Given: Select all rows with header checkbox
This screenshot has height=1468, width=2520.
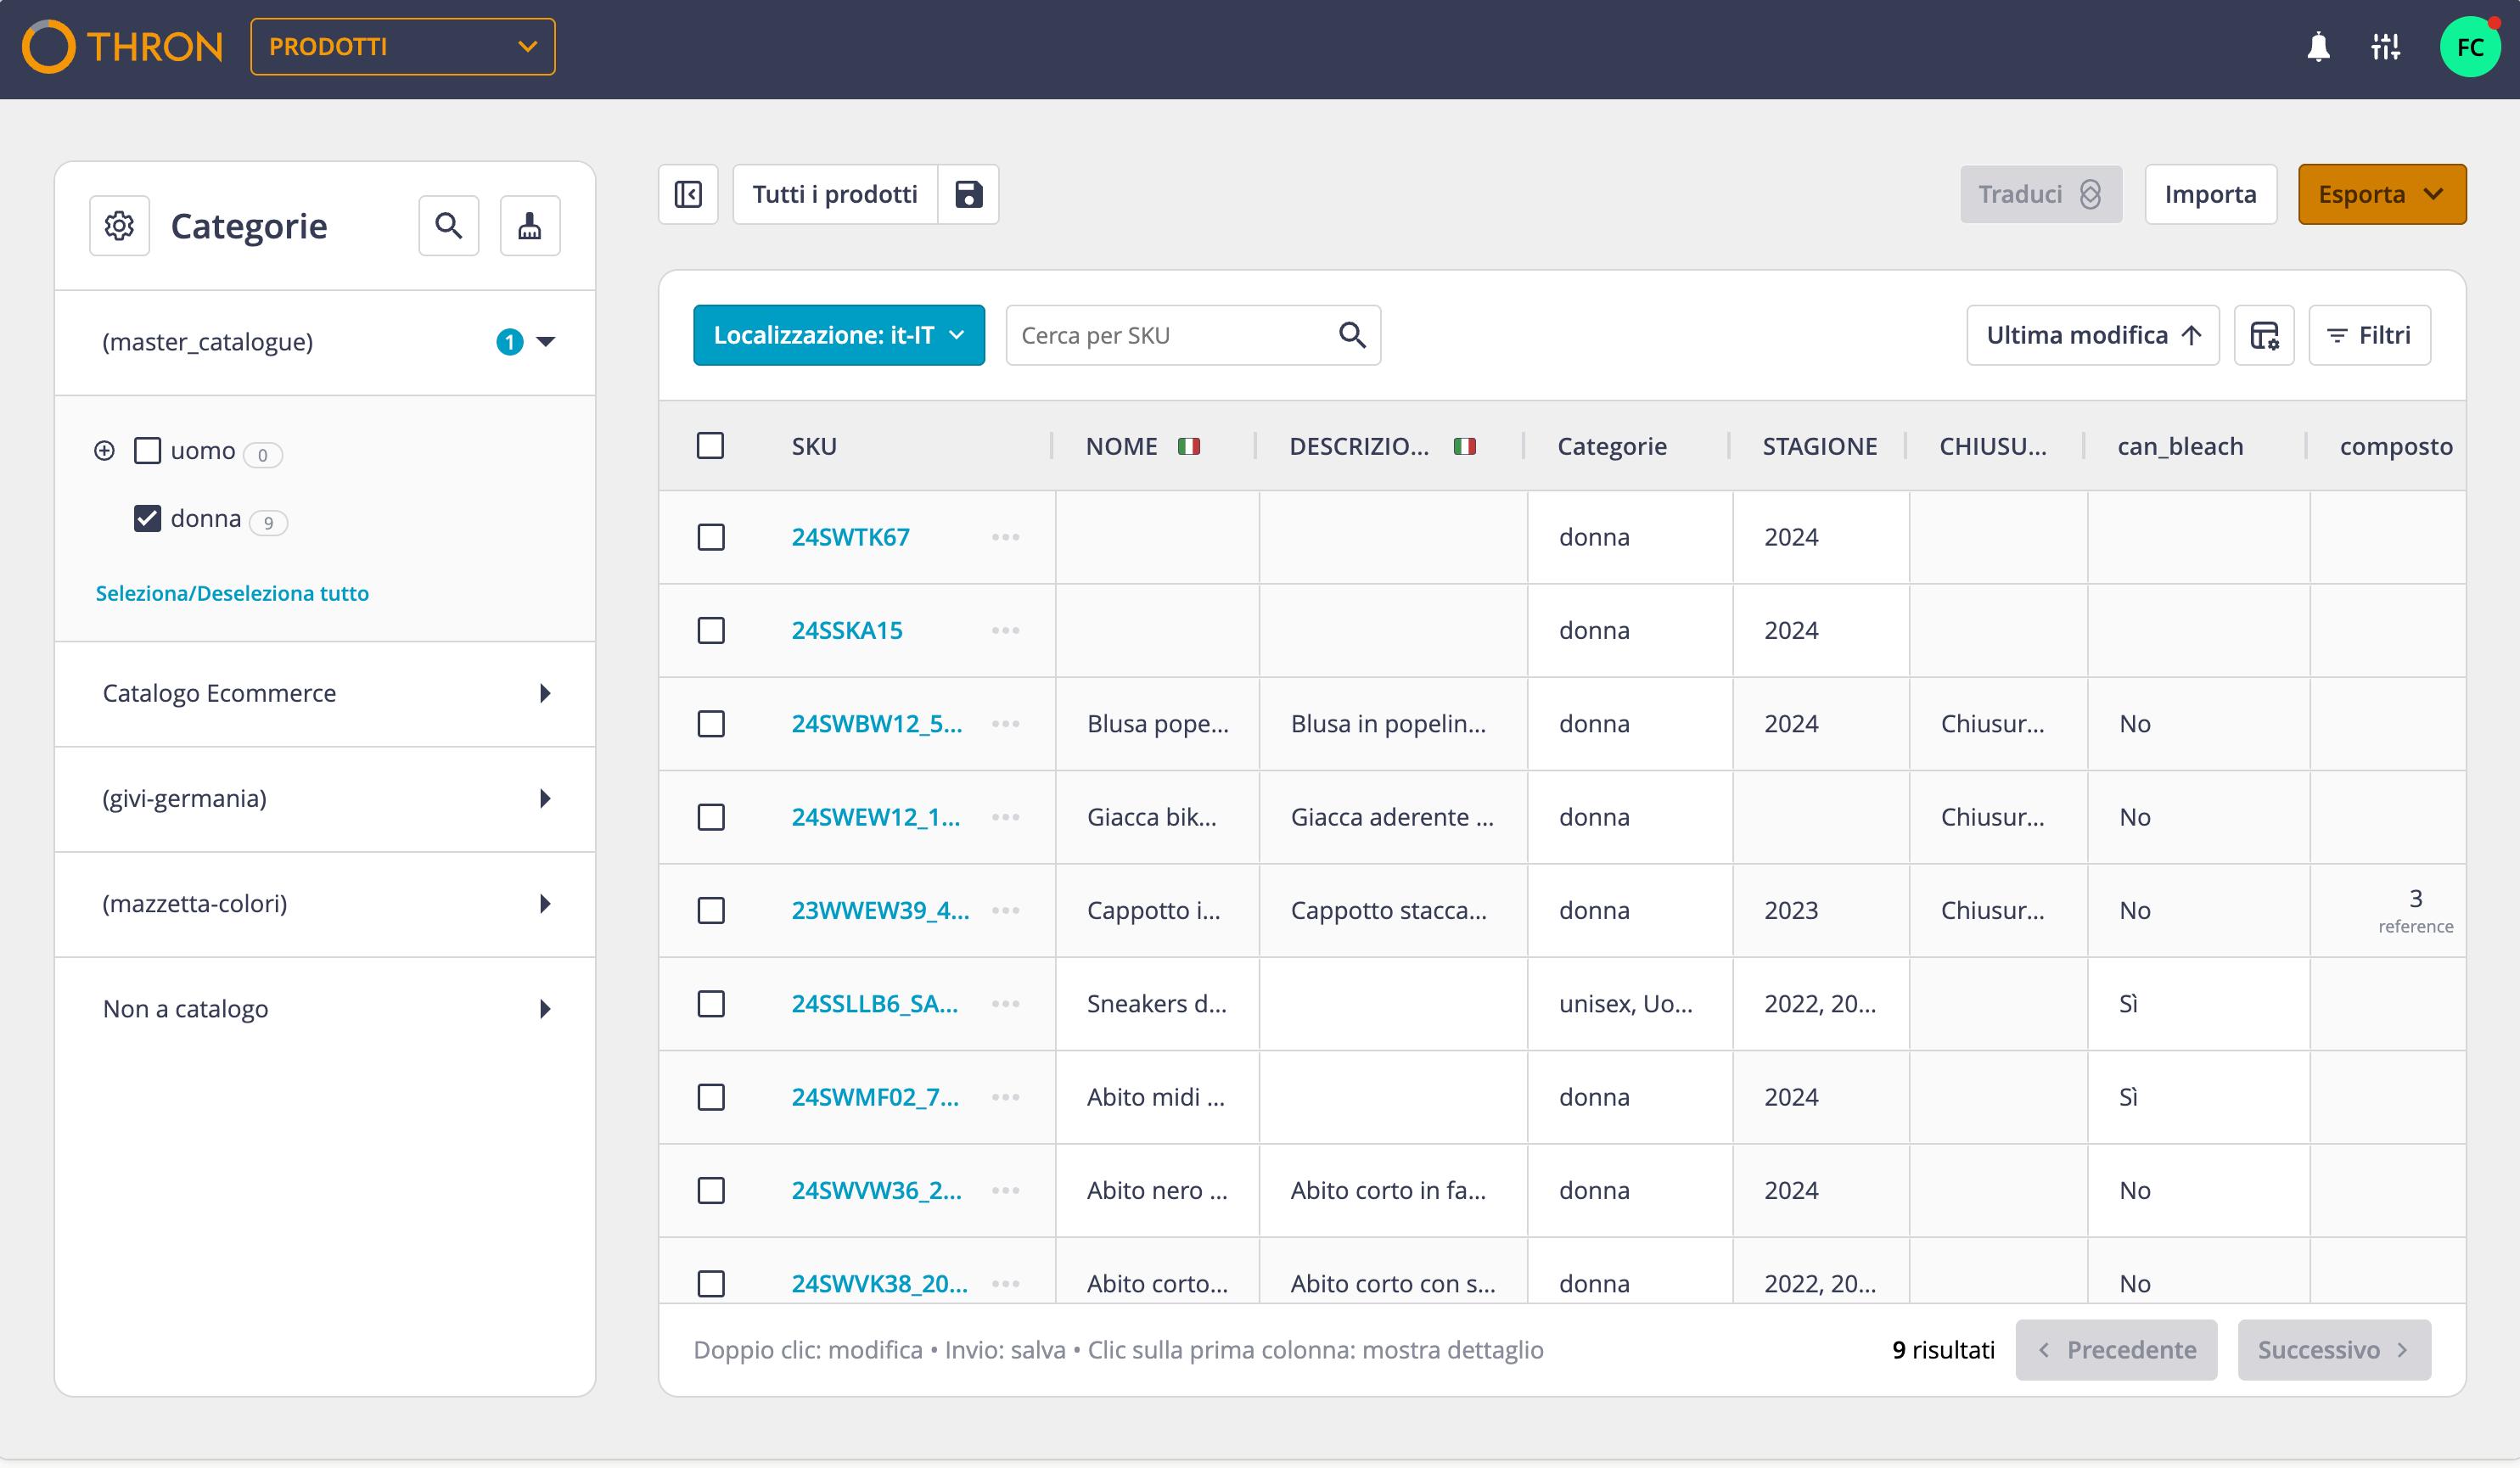Looking at the screenshot, I should click(710, 445).
